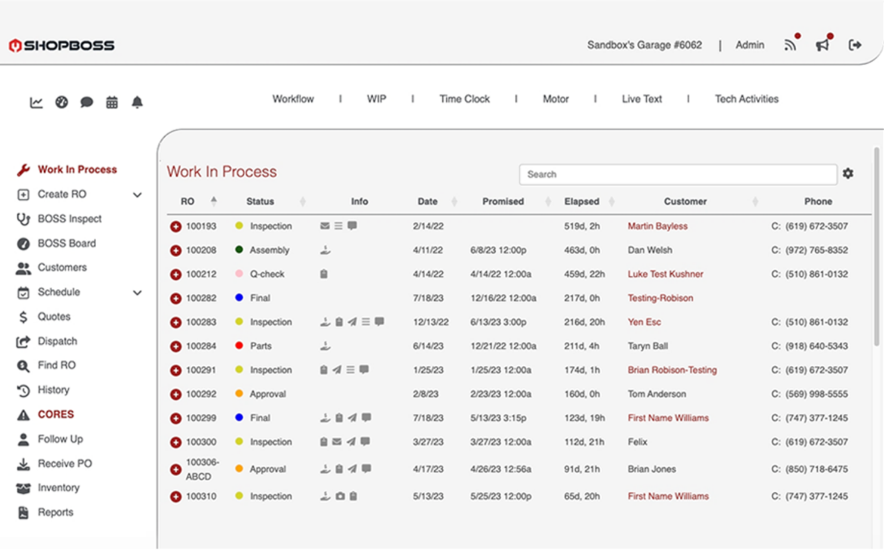The image size is (884, 552).
Task: Open customer Martin Bayless link
Action: click(x=658, y=226)
